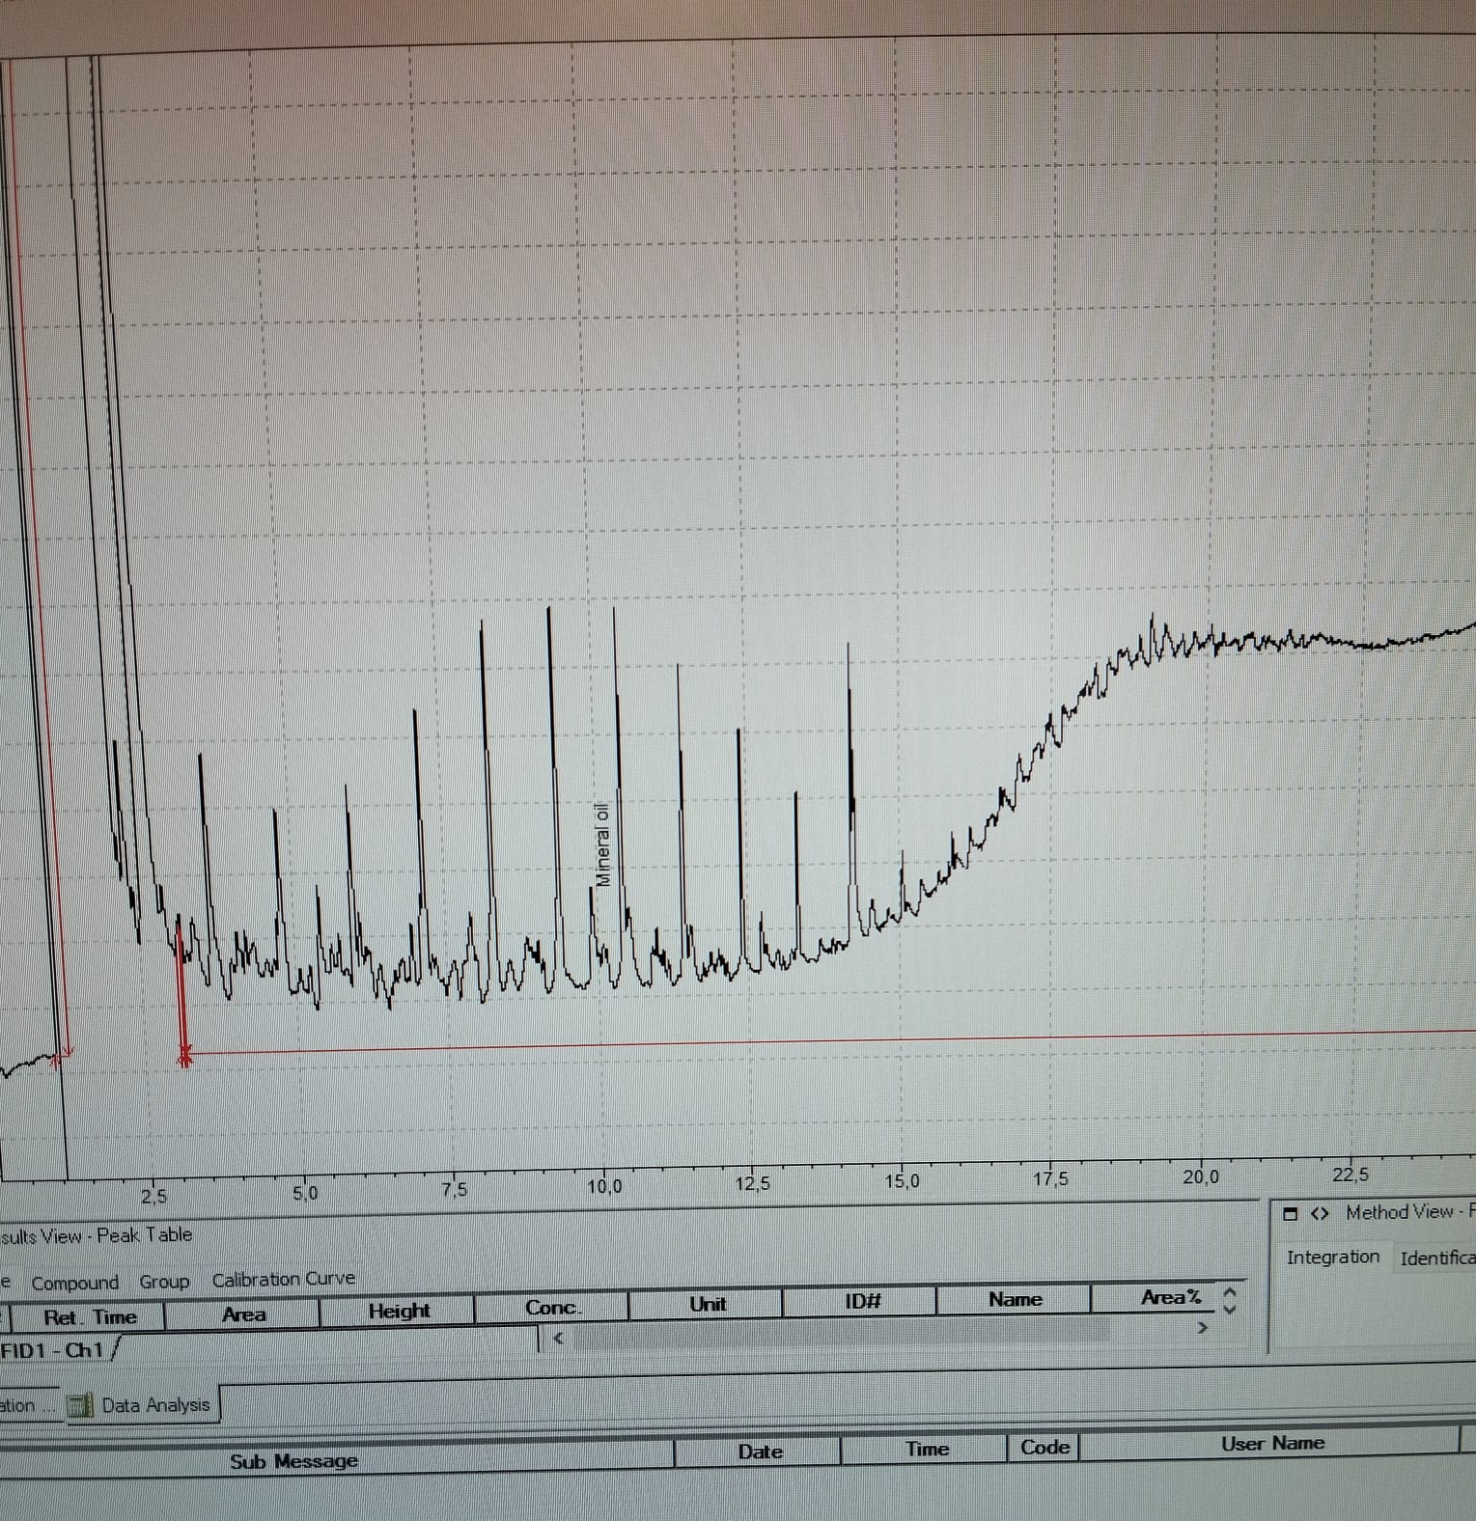The height and width of the screenshot is (1521, 1476).
Task: Switch to the Group tab
Action: click(164, 1282)
